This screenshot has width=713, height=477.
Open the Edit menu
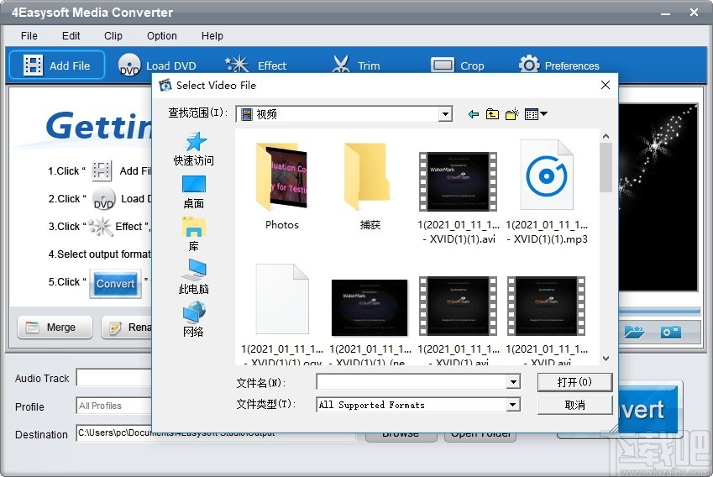(71, 36)
